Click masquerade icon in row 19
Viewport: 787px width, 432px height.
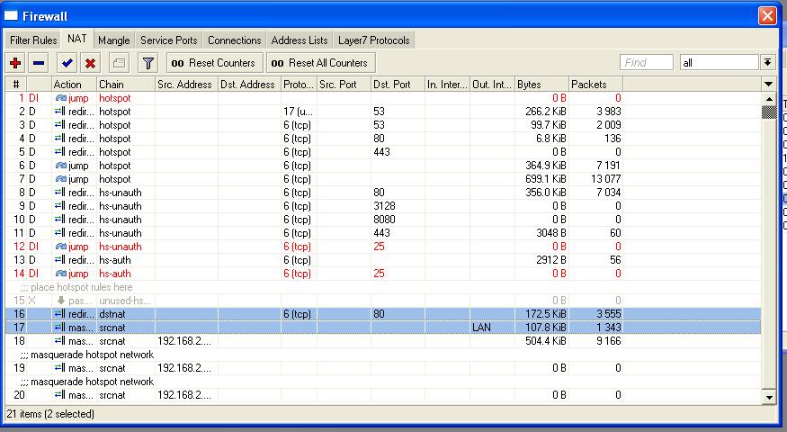click(60, 368)
